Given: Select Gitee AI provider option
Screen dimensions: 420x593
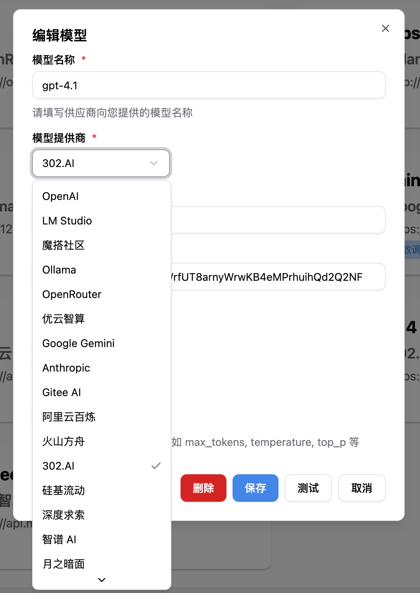Looking at the screenshot, I should (x=62, y=392).
